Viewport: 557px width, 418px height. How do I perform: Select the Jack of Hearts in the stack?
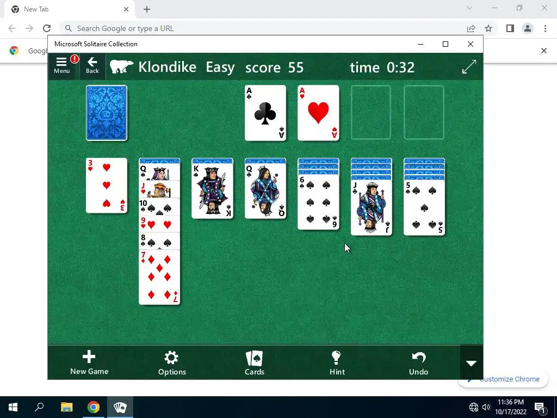coord(159,189)
